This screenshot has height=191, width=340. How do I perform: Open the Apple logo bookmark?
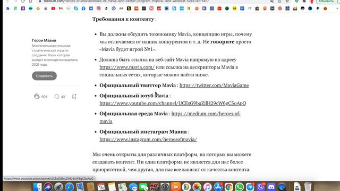[x=46, y=8]
